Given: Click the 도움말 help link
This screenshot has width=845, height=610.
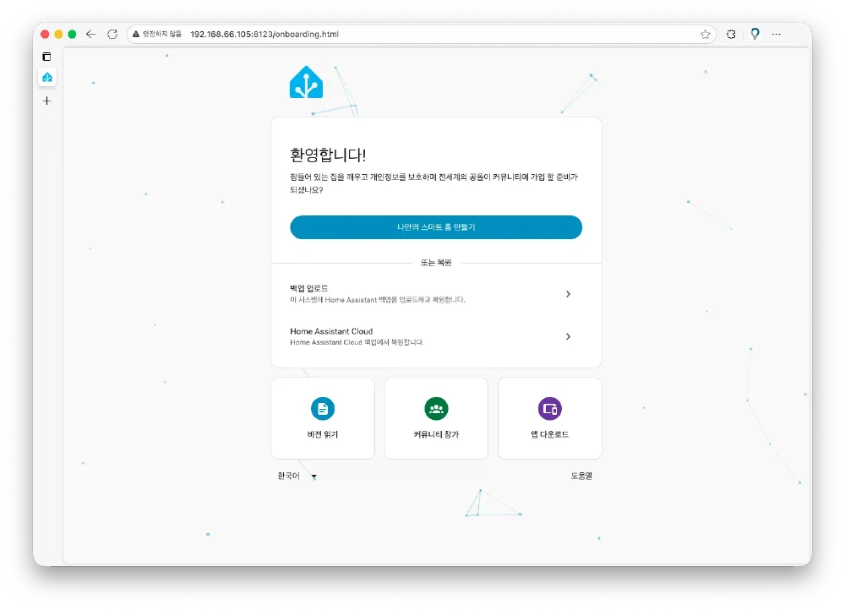Looking at the screenshot, I should pyautogui.click(x=581, y=477).
